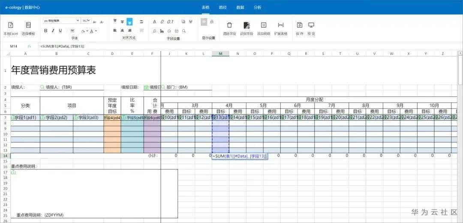
Task: Click the 预定年度目标 header cell
Action: click(x=112, y=106)
